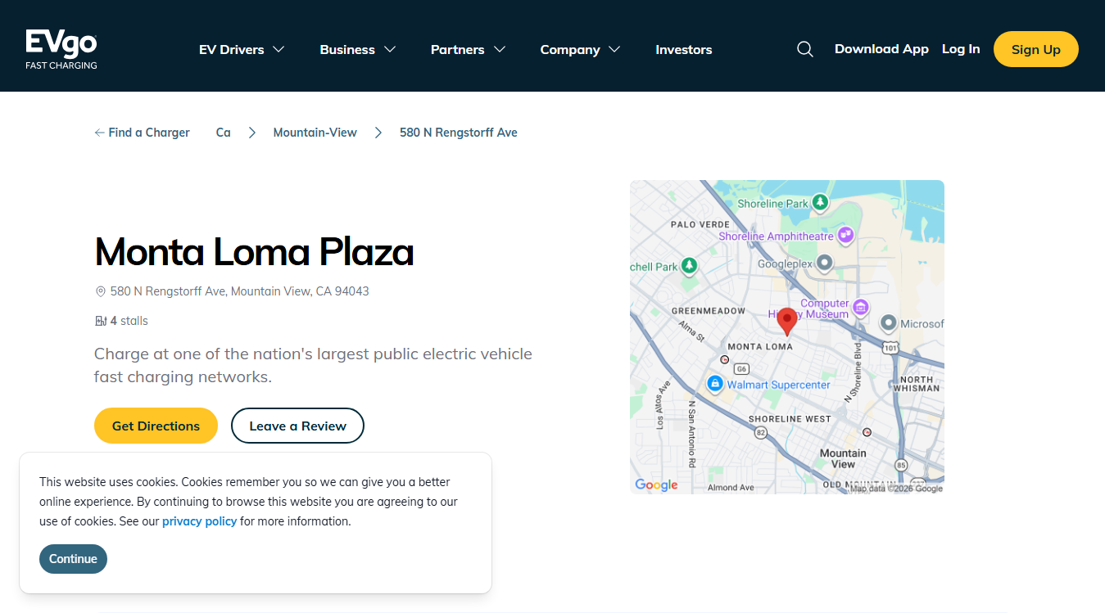Click the Mountain-View breadcrumb link
The image size is (1105, 613).
(315, 133)
